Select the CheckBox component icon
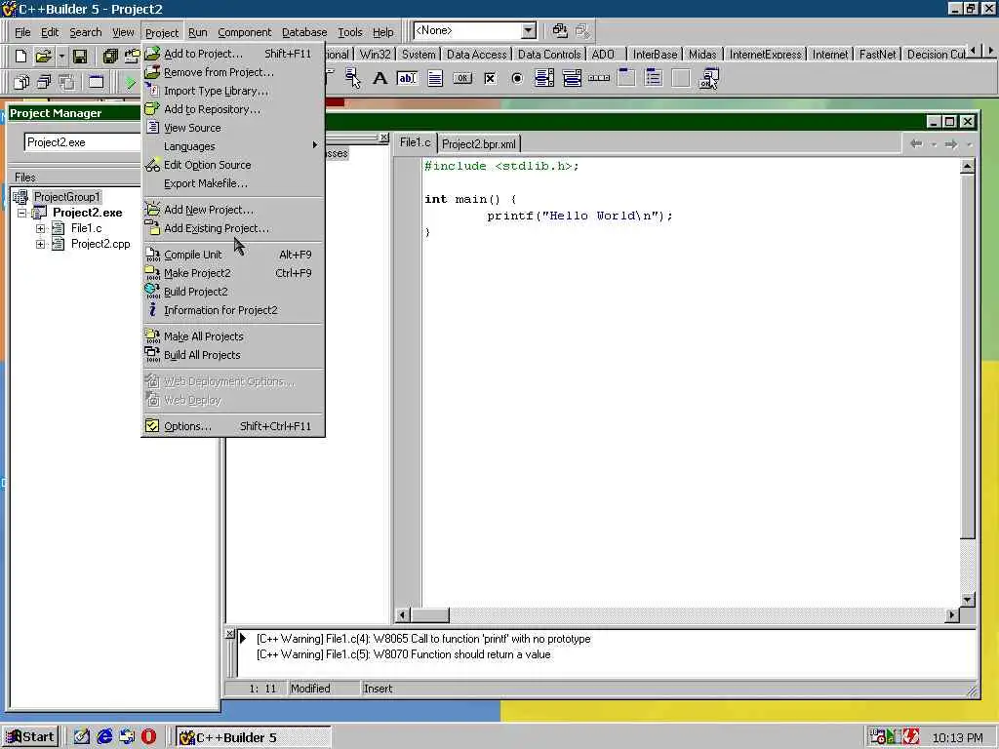 490,78
